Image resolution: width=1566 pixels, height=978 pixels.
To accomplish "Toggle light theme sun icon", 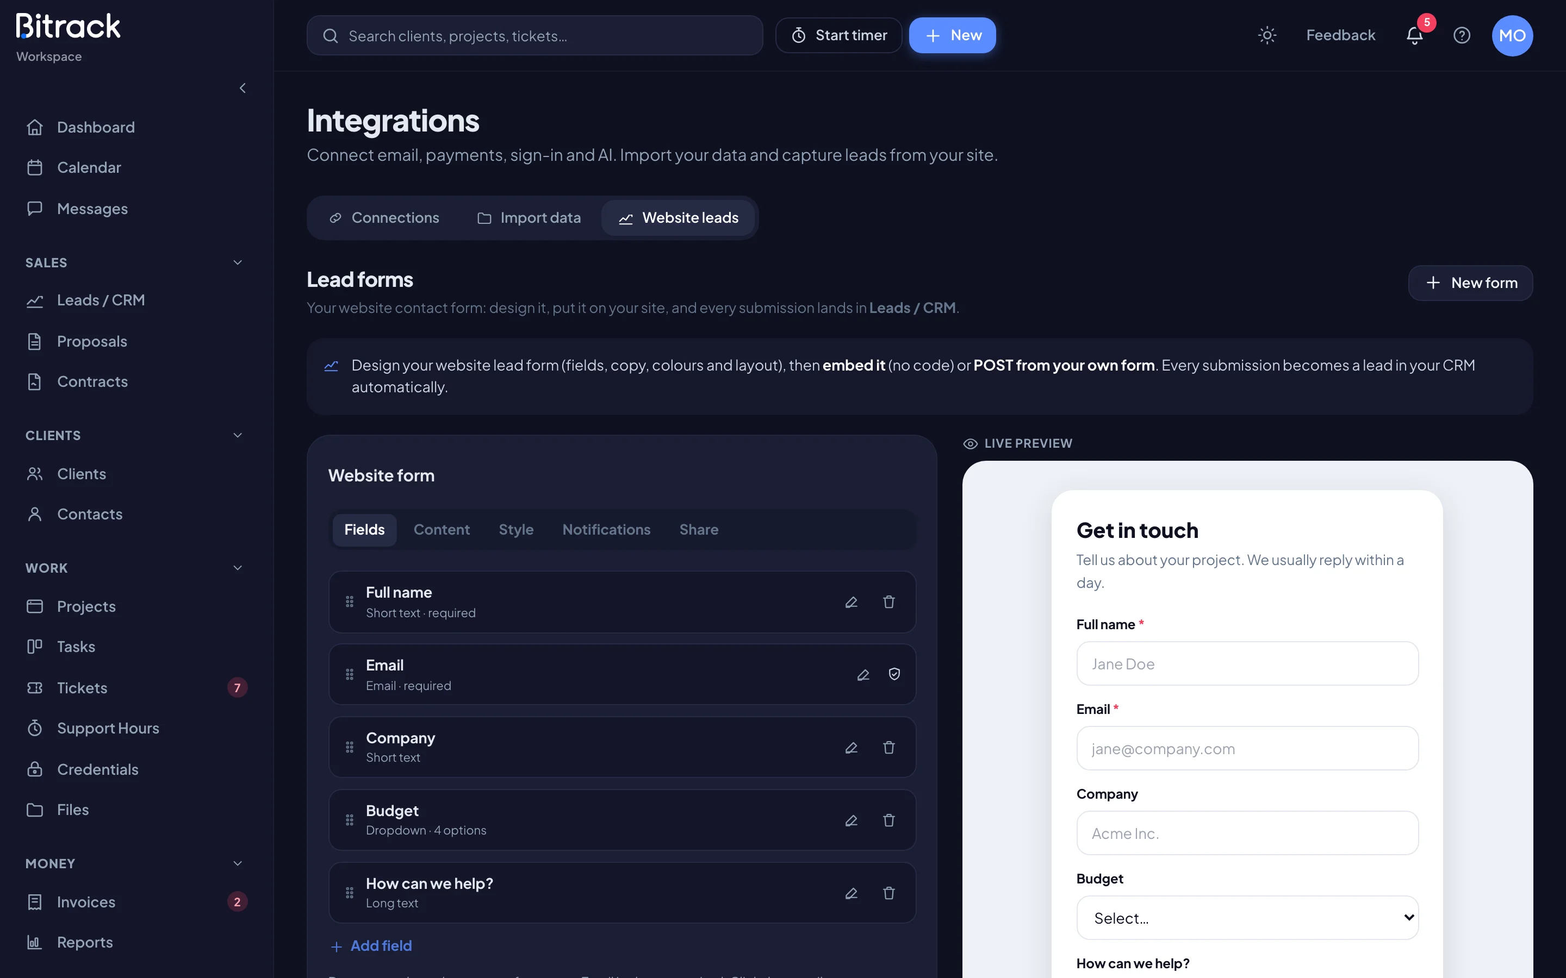I will point(1266,35).
